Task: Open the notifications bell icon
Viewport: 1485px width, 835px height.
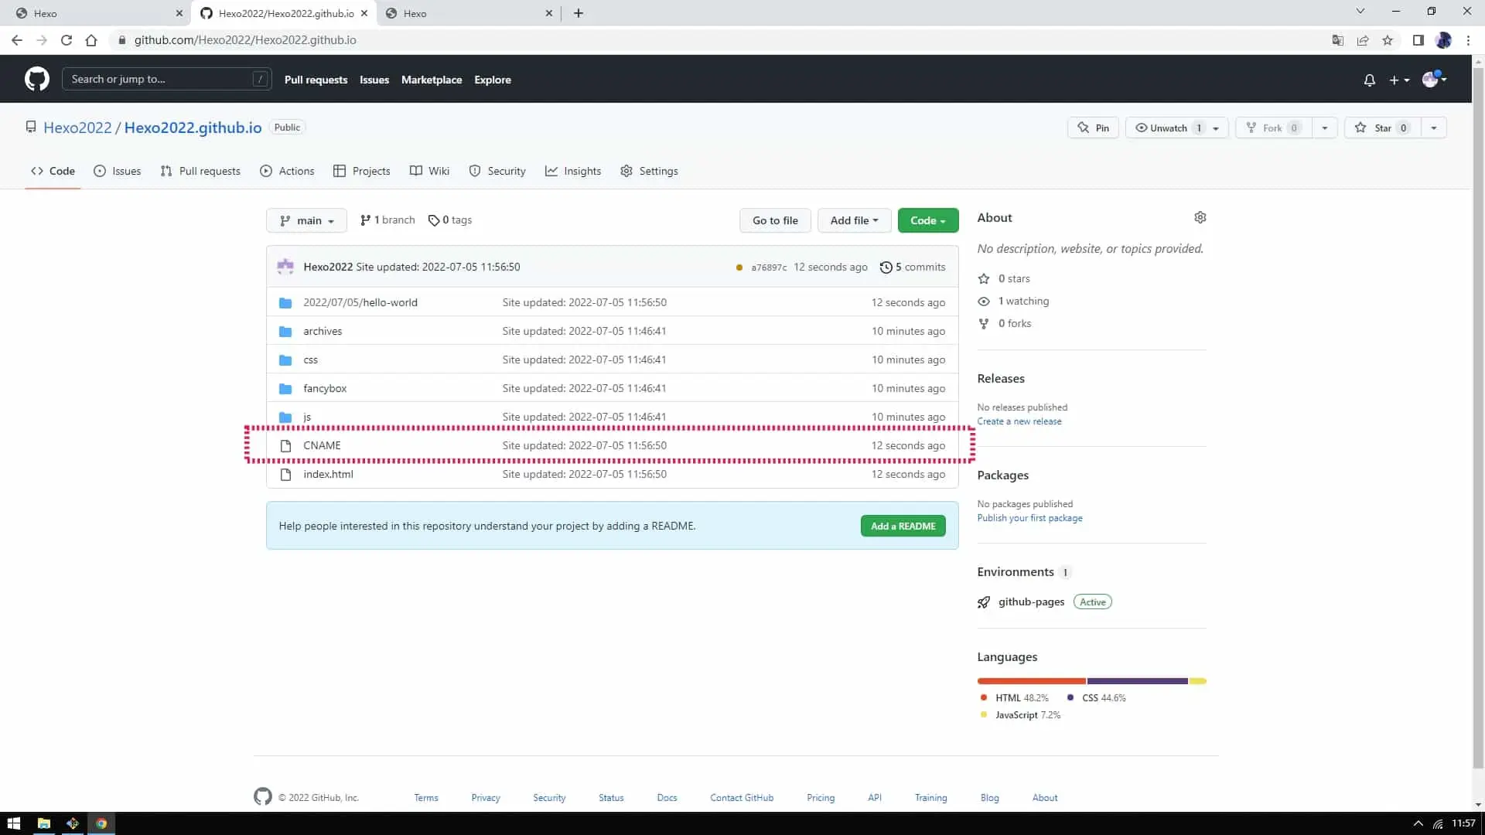Action: (x=1369, y=80)
